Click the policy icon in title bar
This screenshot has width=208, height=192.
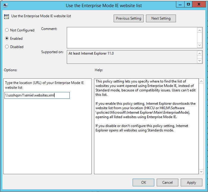[5, 5]
